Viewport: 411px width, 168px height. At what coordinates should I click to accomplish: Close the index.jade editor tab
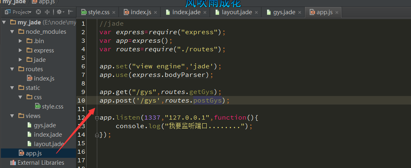pyautogui.click(x=205, y=12)
